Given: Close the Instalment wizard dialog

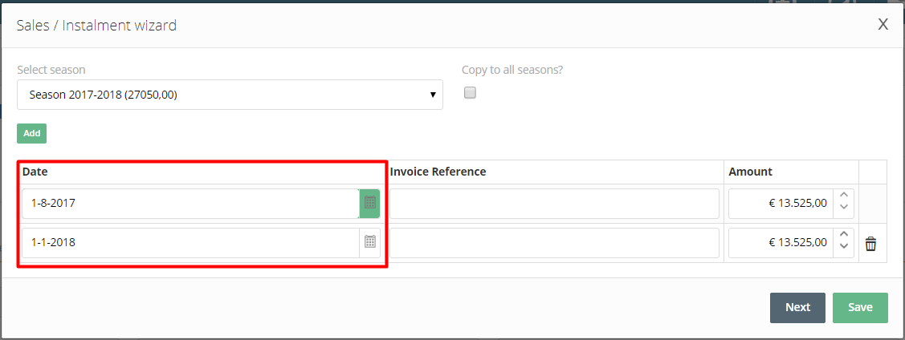Looking at the screenshot, I should coord(883,25).
